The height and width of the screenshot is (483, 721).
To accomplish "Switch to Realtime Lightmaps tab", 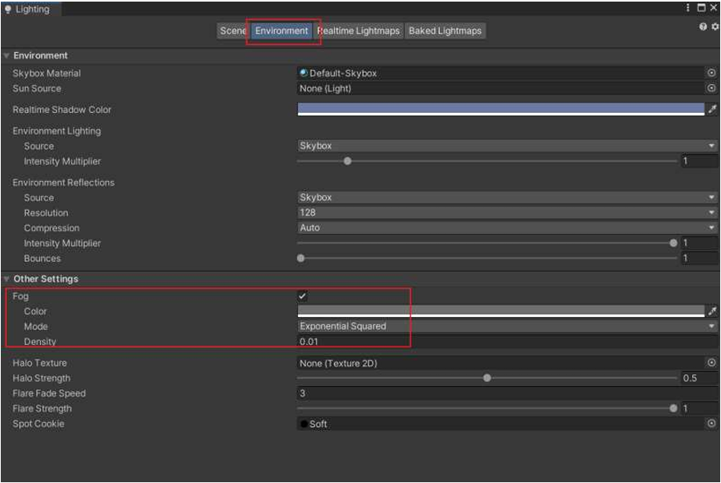I will 359,30.
